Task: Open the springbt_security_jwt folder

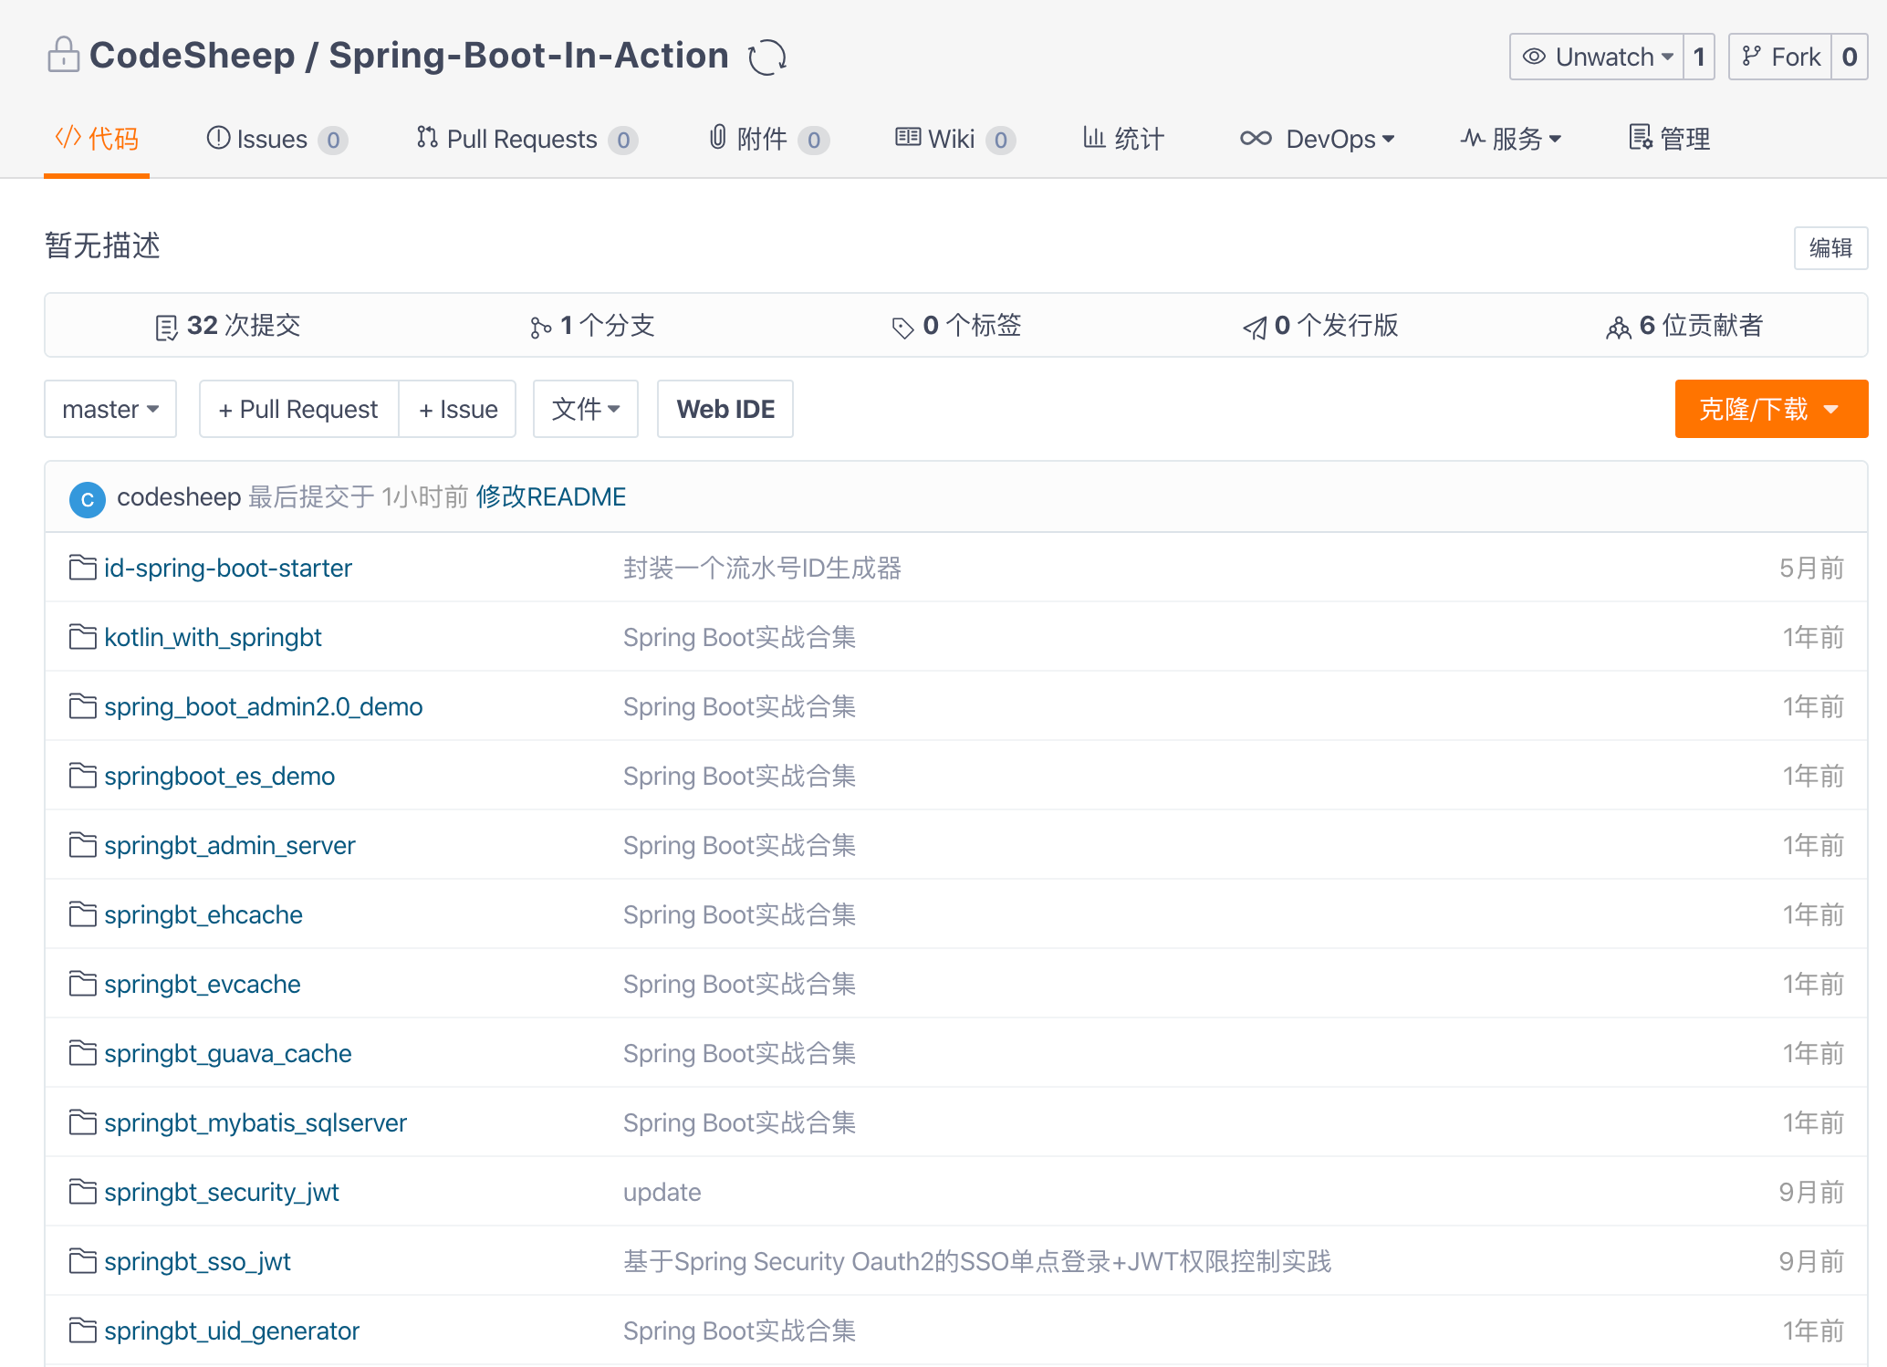Action: 221,1192
